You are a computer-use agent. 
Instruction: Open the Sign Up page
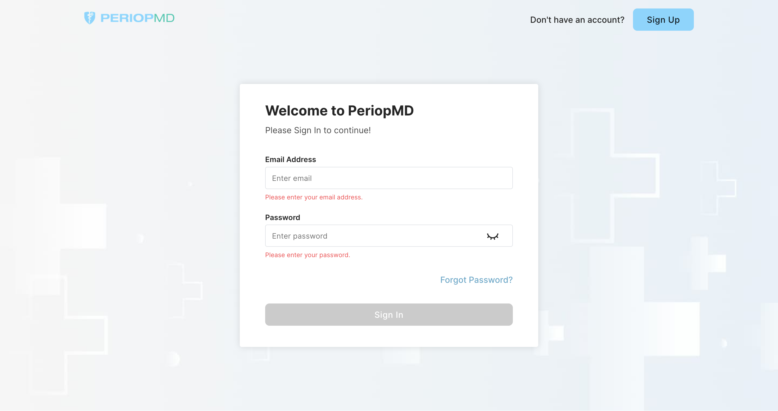[x=663, y=20]
